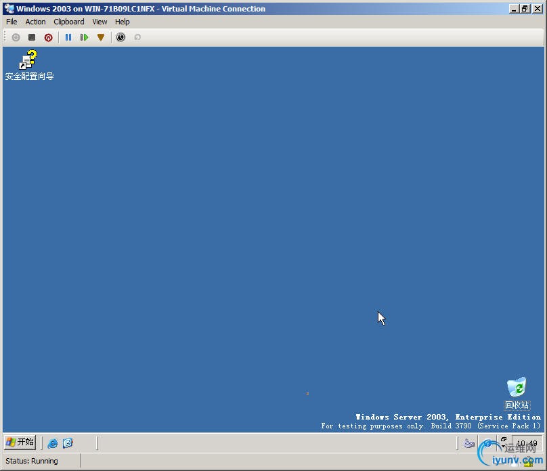The height and width of the screenshot is (471, 547).
Task: Minimize the Virtual Machine Connection window
Action: coord(513,9)
